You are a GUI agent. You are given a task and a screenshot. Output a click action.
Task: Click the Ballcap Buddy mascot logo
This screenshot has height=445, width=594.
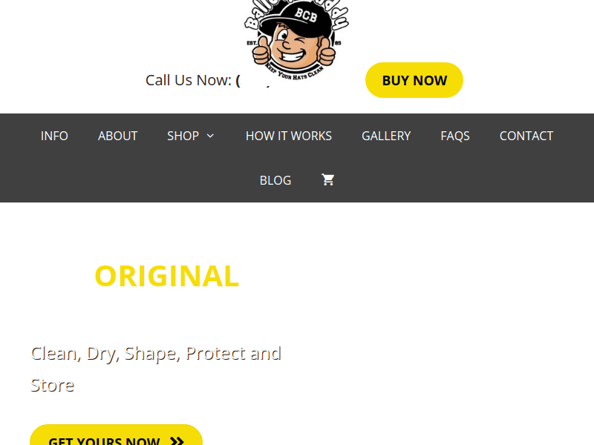click(296, 39)
